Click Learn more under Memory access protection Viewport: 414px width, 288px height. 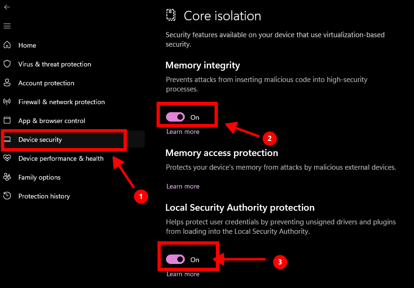click(183, 186)
